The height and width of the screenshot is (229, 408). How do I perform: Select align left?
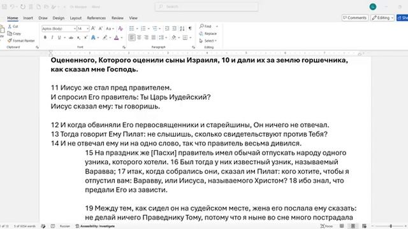[132, 38]
